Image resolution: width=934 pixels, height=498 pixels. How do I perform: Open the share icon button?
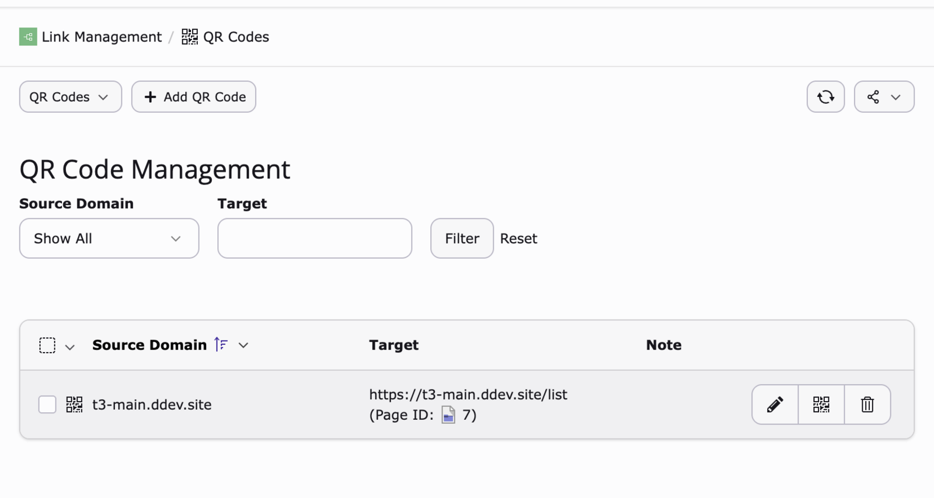pyautogui.click(x=884, y=97)
